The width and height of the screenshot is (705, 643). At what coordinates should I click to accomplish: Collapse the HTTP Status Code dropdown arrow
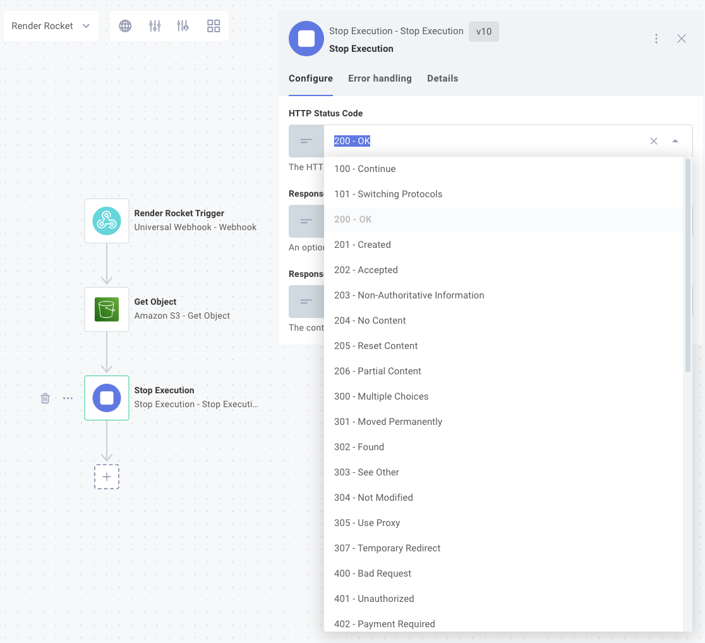676,141
